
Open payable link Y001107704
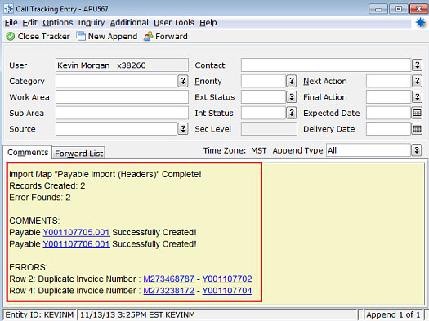tap(227, 291)
